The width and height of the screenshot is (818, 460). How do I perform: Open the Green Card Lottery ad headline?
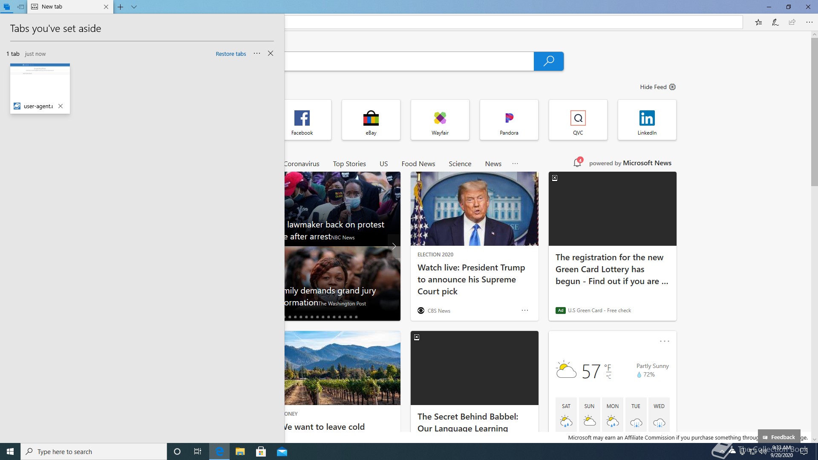[612, 269]
